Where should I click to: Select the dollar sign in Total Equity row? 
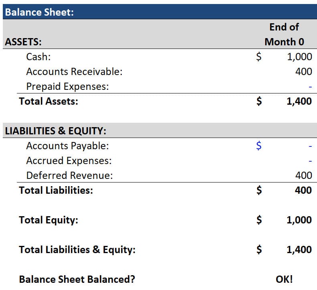pos(259,220)
